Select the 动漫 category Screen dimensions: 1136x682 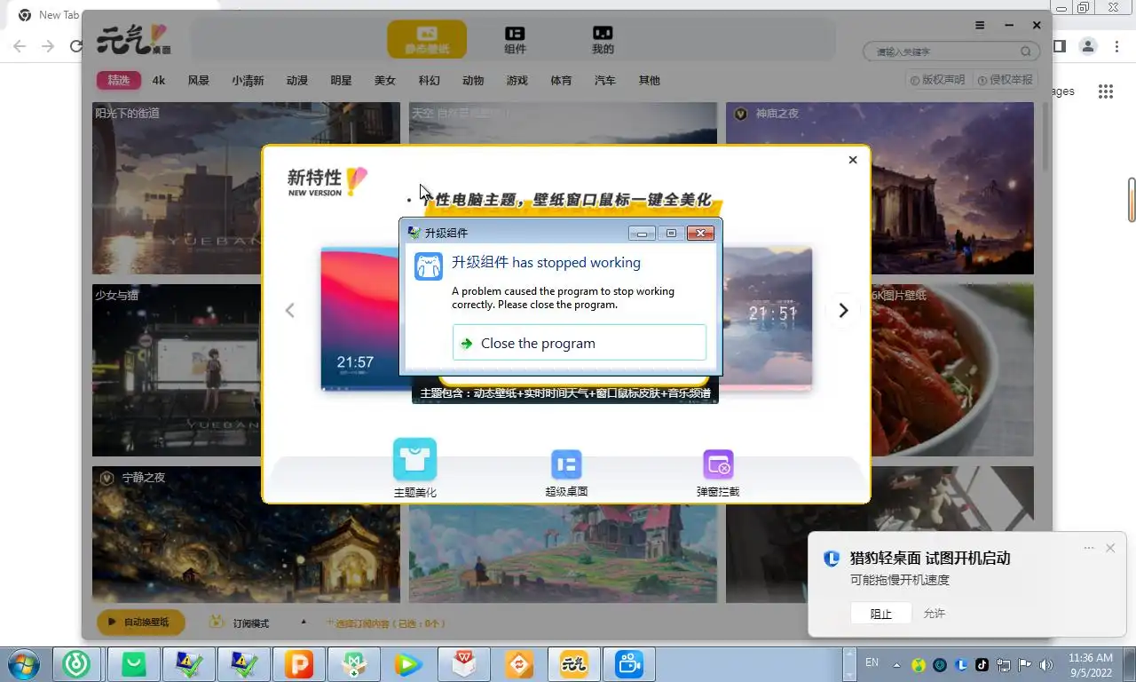[x=297, y=81]
